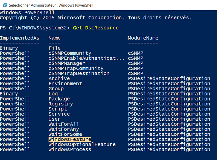
Task: Click the cSNMPTrapDestination resource name
Action: coord(79,74)
